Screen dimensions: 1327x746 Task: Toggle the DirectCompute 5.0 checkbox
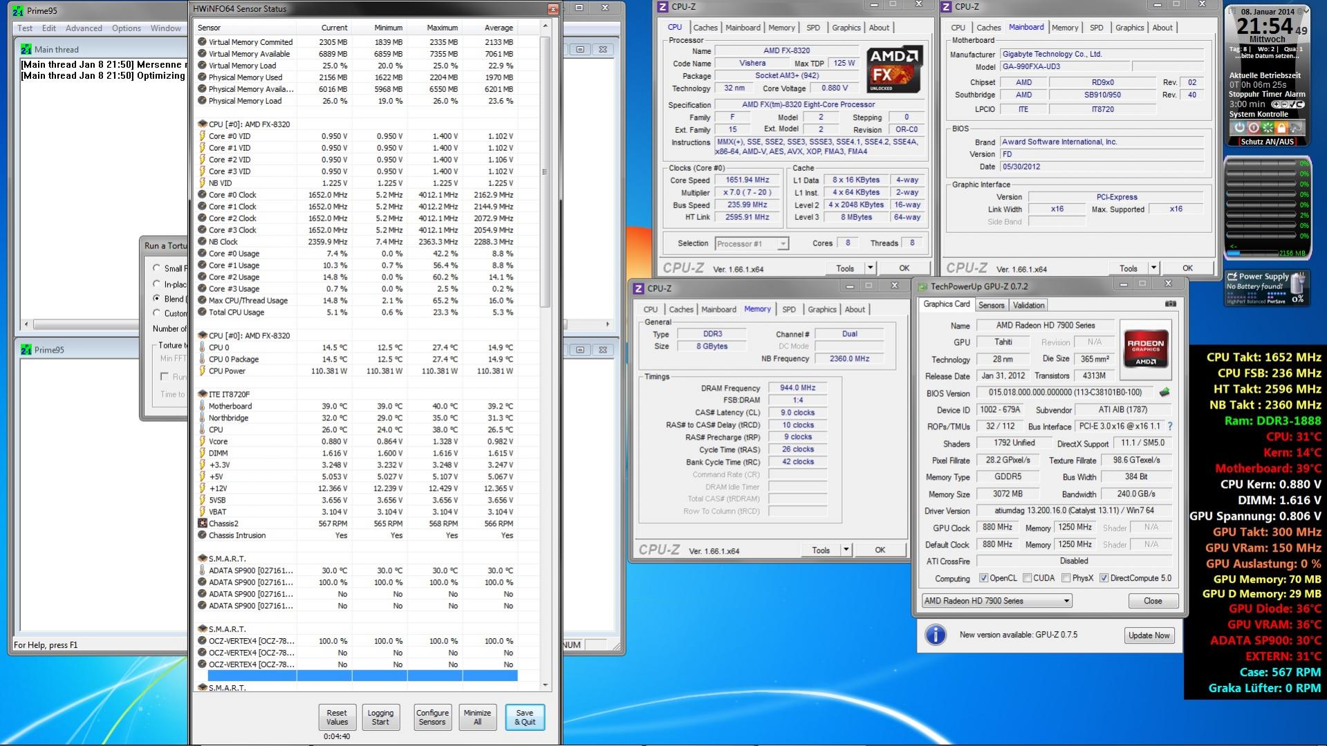coord(1104,578)
